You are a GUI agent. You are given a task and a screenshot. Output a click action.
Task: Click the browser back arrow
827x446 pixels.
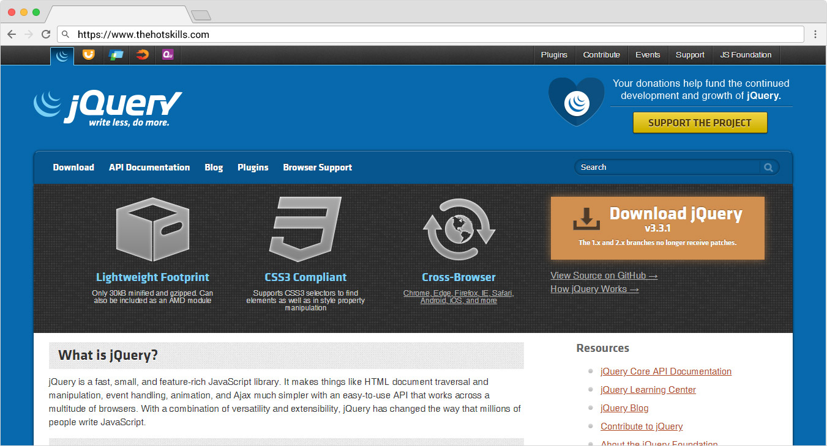(12, 34)
